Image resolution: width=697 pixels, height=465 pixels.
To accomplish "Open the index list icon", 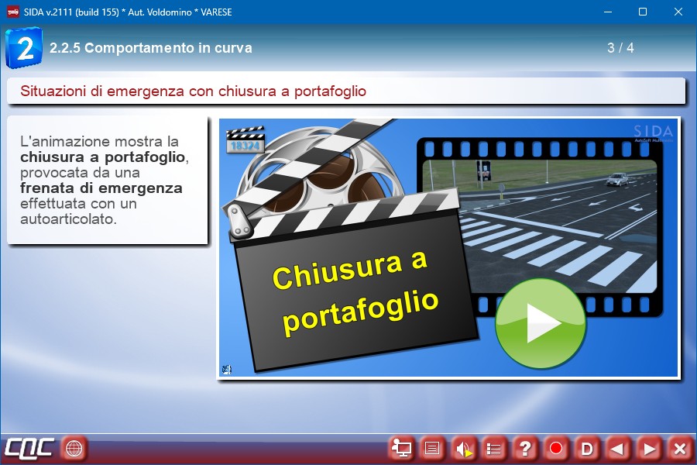I will [494, 448].
